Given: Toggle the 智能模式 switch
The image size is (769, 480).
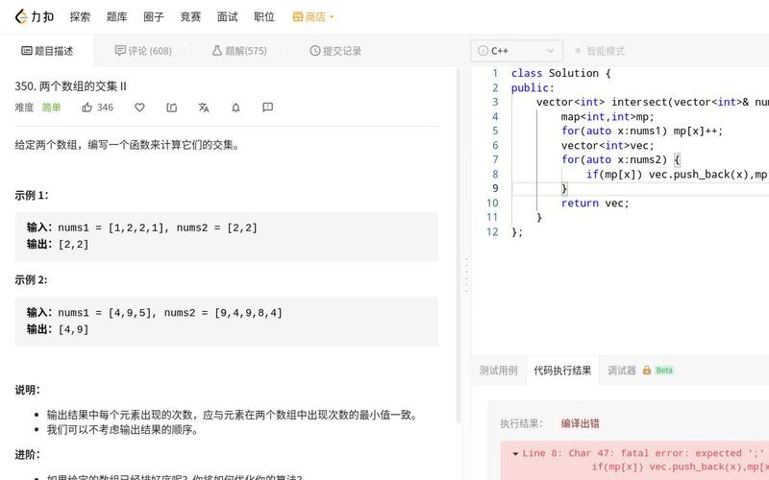Looking at the screenshot, I should [x=600, y=51].
